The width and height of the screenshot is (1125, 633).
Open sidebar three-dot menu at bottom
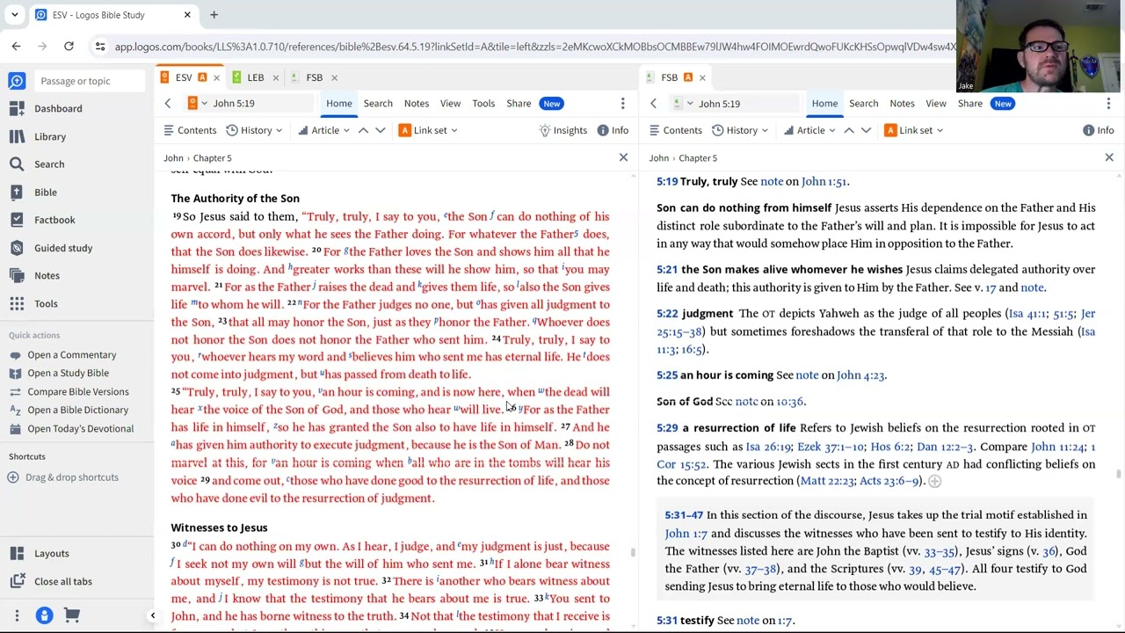[17, 615]
